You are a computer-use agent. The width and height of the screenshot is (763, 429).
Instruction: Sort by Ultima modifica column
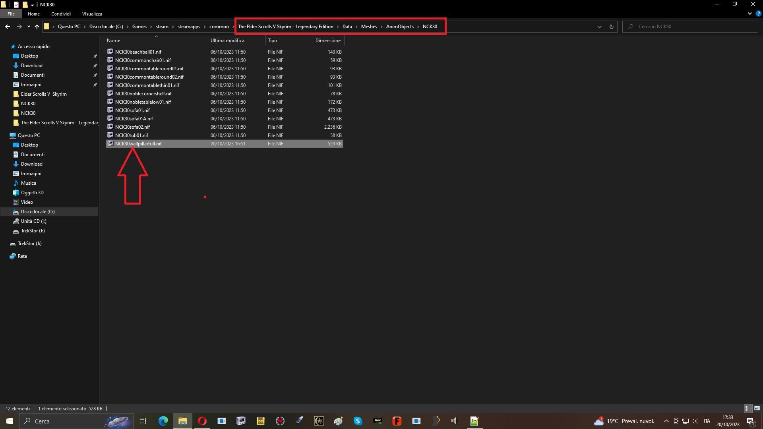click(236, 41)
